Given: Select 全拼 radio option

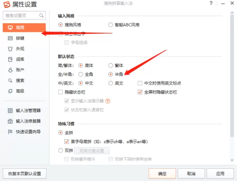Looking at the screenshot, I should coord(60,133).
